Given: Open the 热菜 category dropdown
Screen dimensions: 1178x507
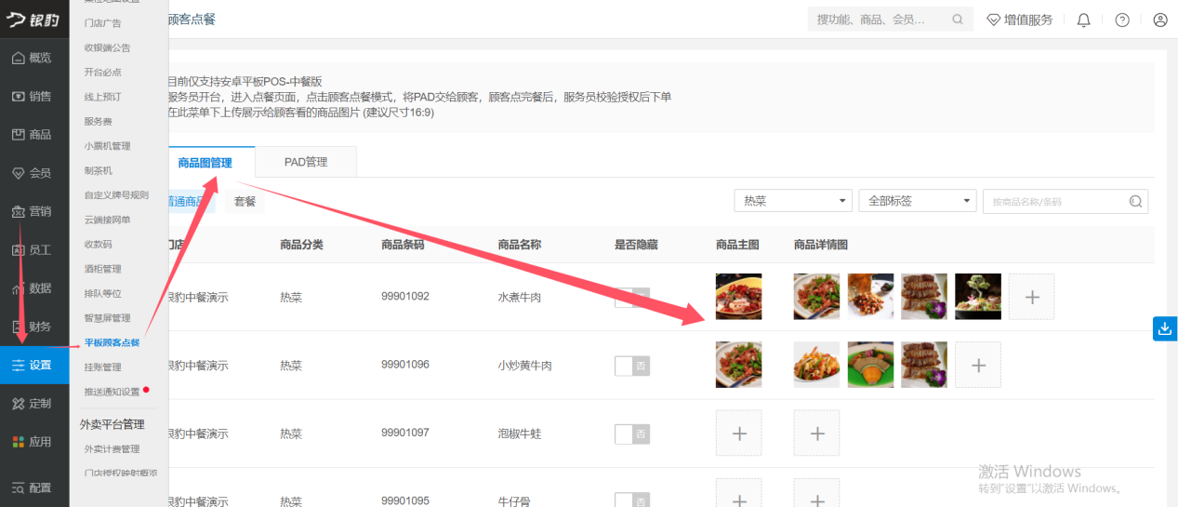Looking at the screenshot, I should (793, 201).
